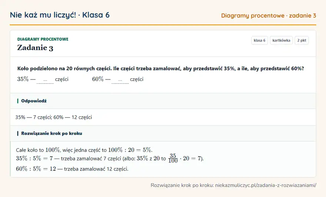Click the line 'Całe koło to 100%, więc jedna część'
Viewport: 326px width, 197px height.
coord(84,150)
